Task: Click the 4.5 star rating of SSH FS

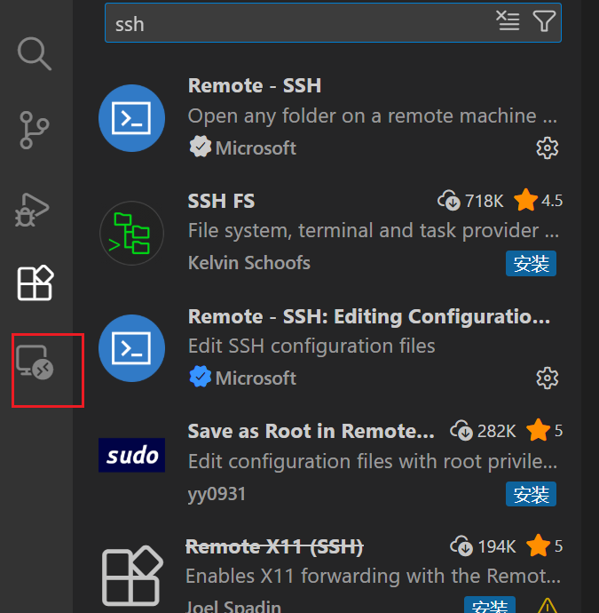Action: 539,200
